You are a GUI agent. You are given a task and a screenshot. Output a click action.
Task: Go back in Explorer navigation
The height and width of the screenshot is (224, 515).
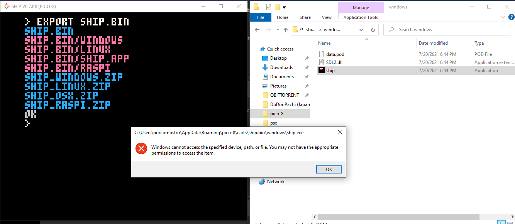click(x=257, y=30)
